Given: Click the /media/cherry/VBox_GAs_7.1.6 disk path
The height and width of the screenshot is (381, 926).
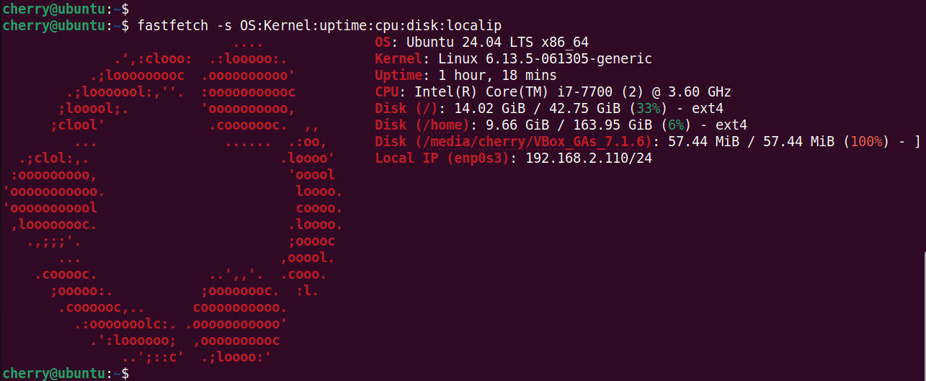Looking at the screenshot, I should pos(533,142).
